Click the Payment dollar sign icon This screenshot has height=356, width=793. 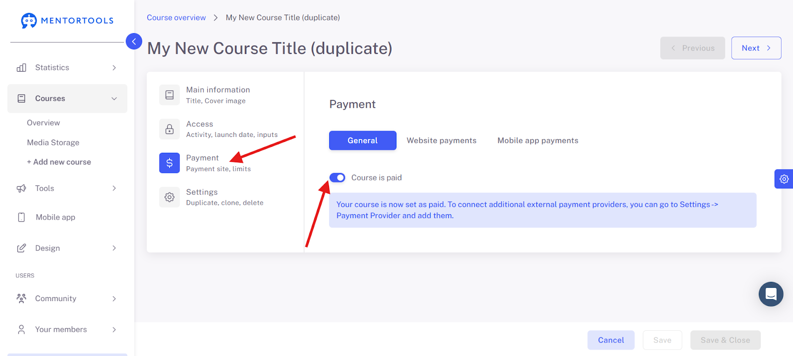coord(170,163)
